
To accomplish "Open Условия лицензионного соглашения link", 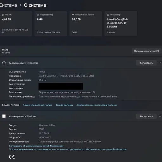I will tap(68, 149).
